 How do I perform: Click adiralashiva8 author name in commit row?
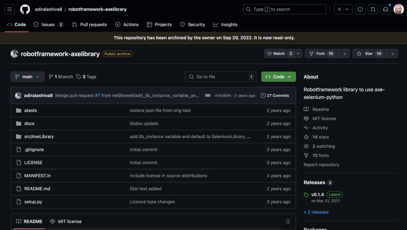click(38, 95)
